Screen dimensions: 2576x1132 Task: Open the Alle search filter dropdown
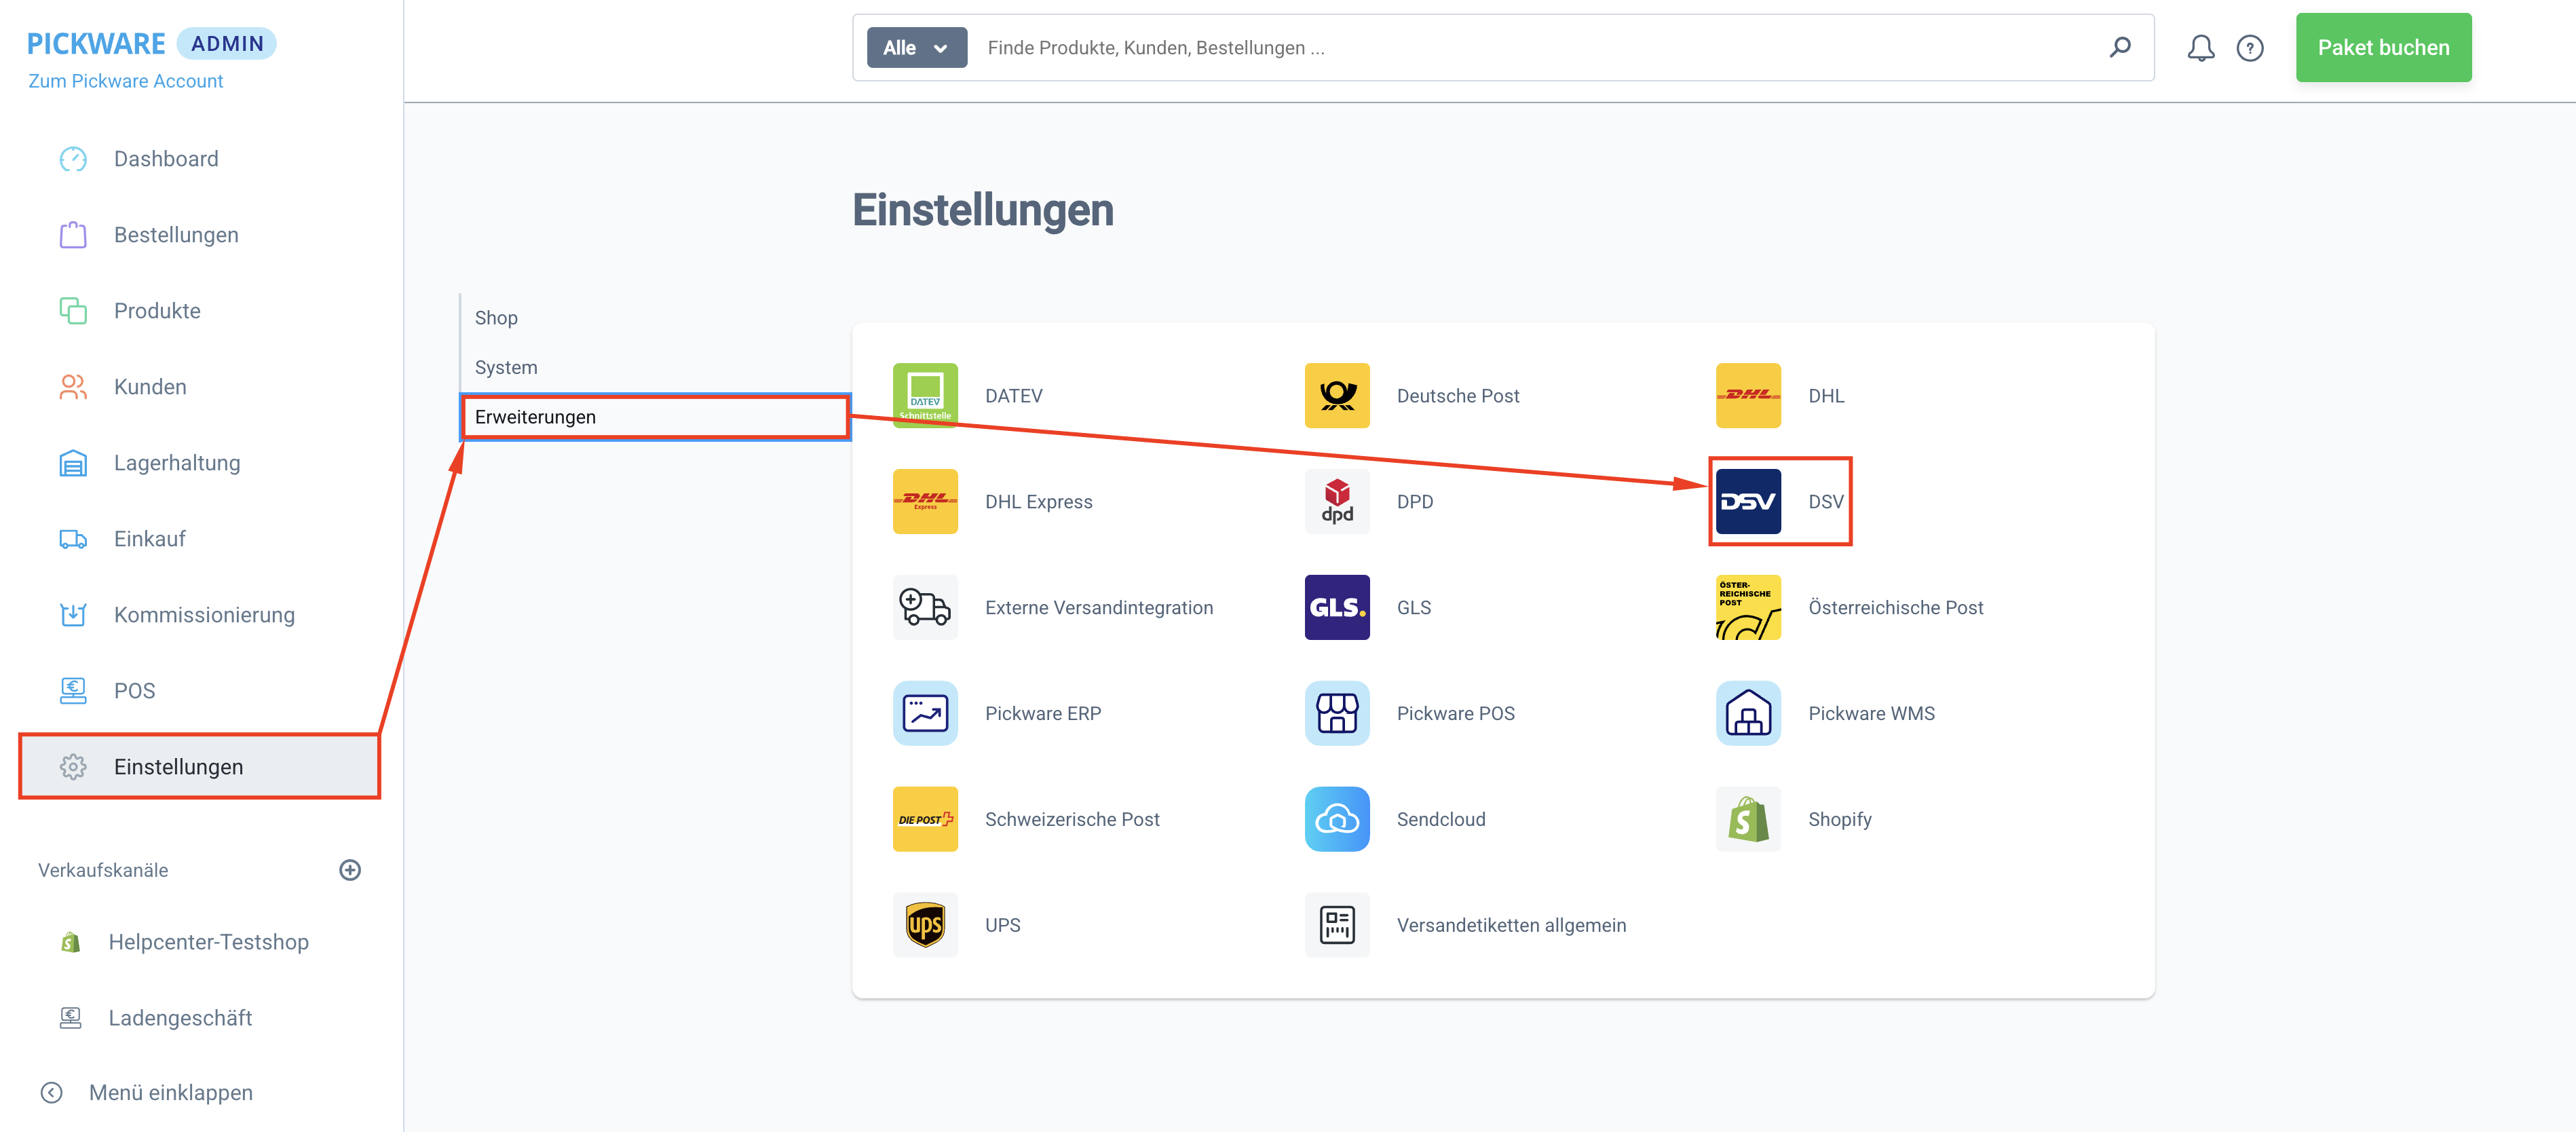(915, 47)
